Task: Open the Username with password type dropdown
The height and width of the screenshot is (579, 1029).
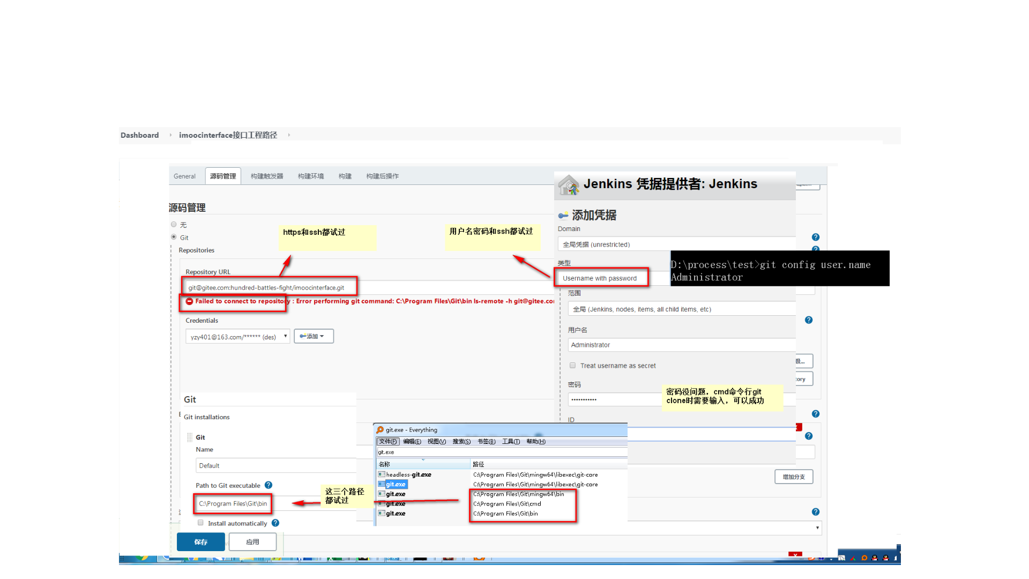Action: click(x=600, y=278)
